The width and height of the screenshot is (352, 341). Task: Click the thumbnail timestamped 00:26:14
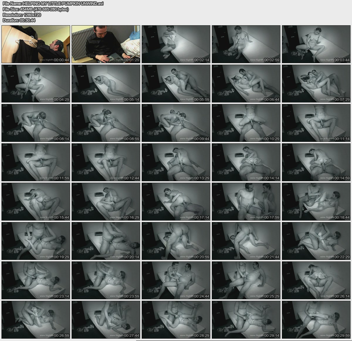click(x=316, y=280)
